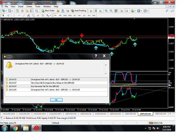The width and height of the screenshot is (184, 138).
Task: Open the Market Watch window icon
Action: pos(17,11)
